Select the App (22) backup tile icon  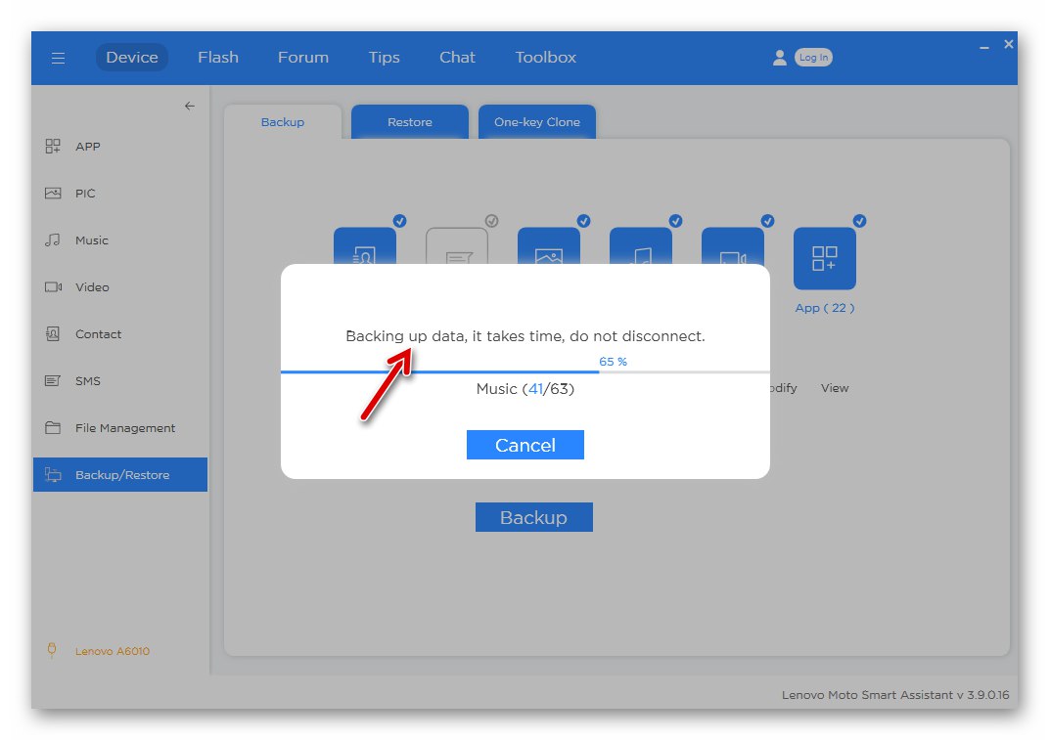pos(824,258)
